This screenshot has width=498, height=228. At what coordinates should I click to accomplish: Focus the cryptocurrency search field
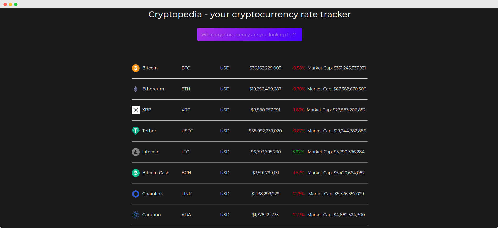250,34
